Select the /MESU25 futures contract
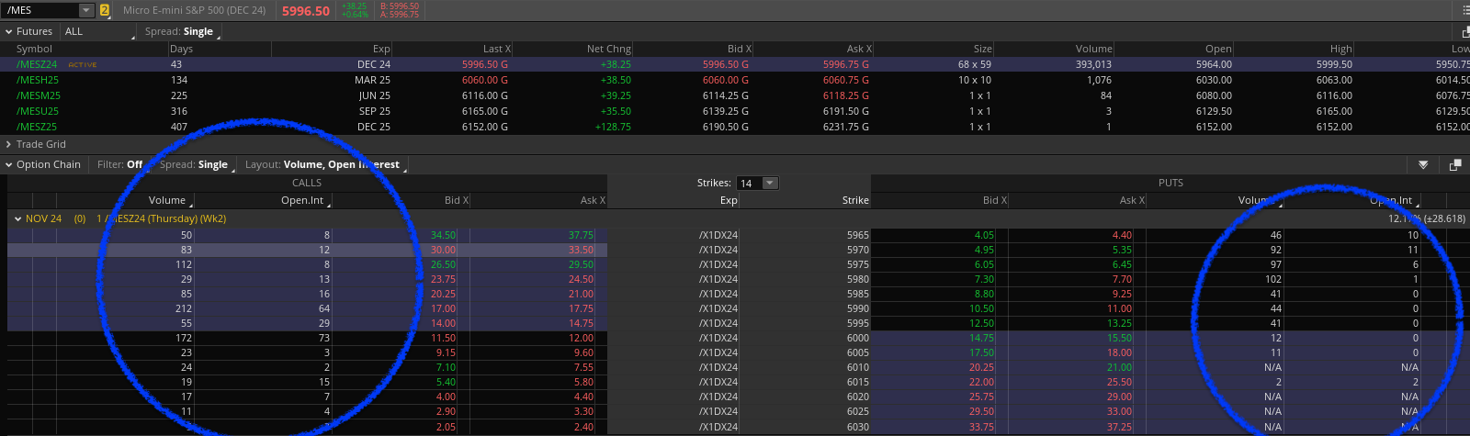Screen dimensions: 1470x436 pos(38,111)
